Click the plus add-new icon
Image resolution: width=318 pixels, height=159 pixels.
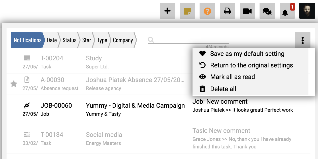[x=167, y=11]
